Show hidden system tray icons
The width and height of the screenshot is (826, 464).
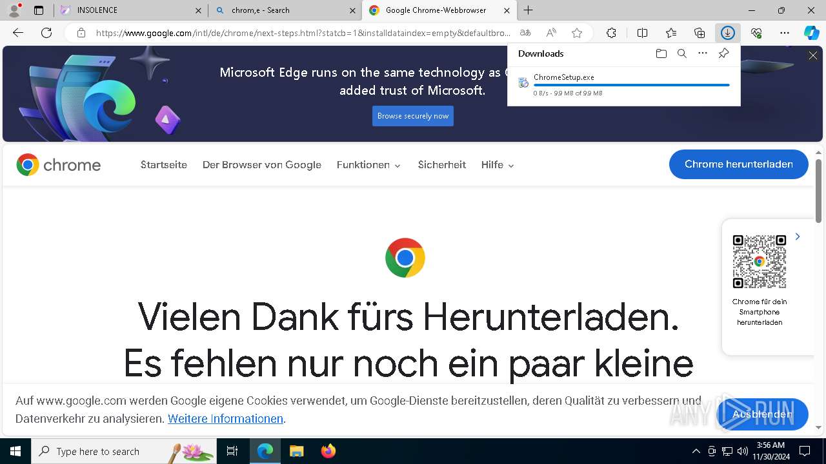(696, 451)
